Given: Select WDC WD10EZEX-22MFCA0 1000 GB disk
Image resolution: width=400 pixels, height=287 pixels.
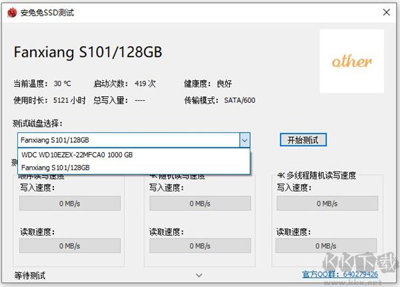Looking at the screenshot, I should [134, 155].
